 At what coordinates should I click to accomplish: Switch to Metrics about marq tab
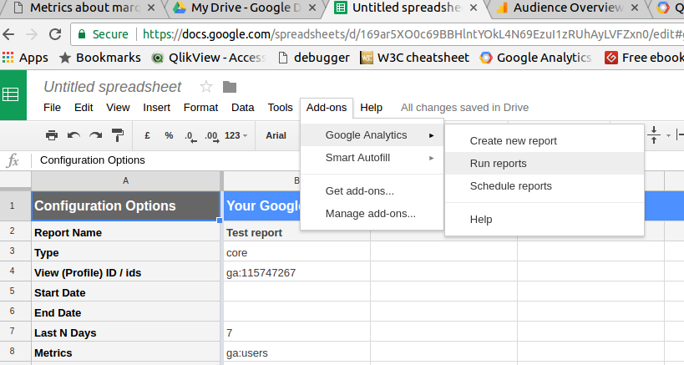click(83, 8)
